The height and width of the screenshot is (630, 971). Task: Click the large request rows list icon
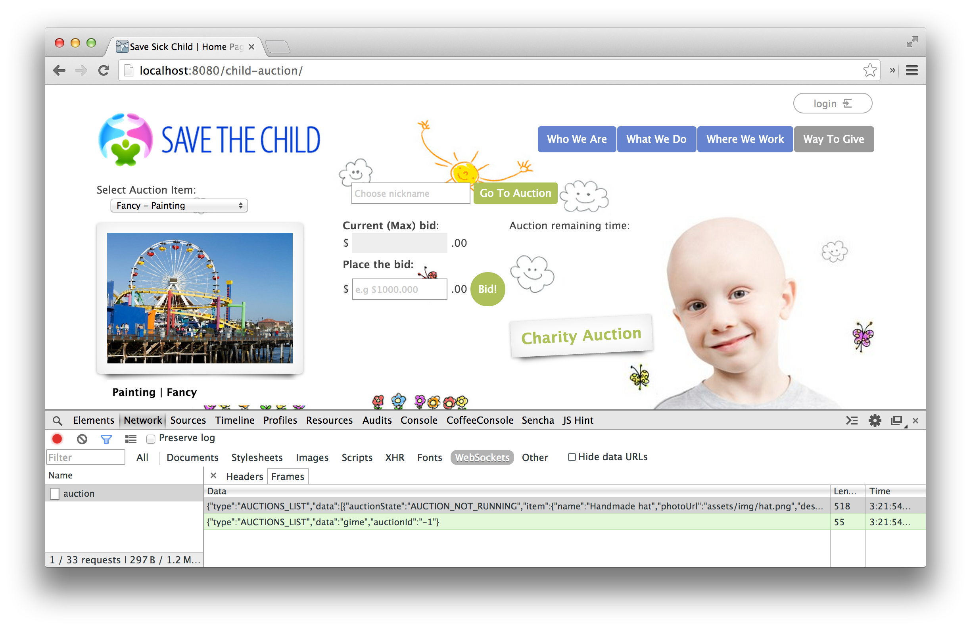pyautogui.click(x=130, y=439)
